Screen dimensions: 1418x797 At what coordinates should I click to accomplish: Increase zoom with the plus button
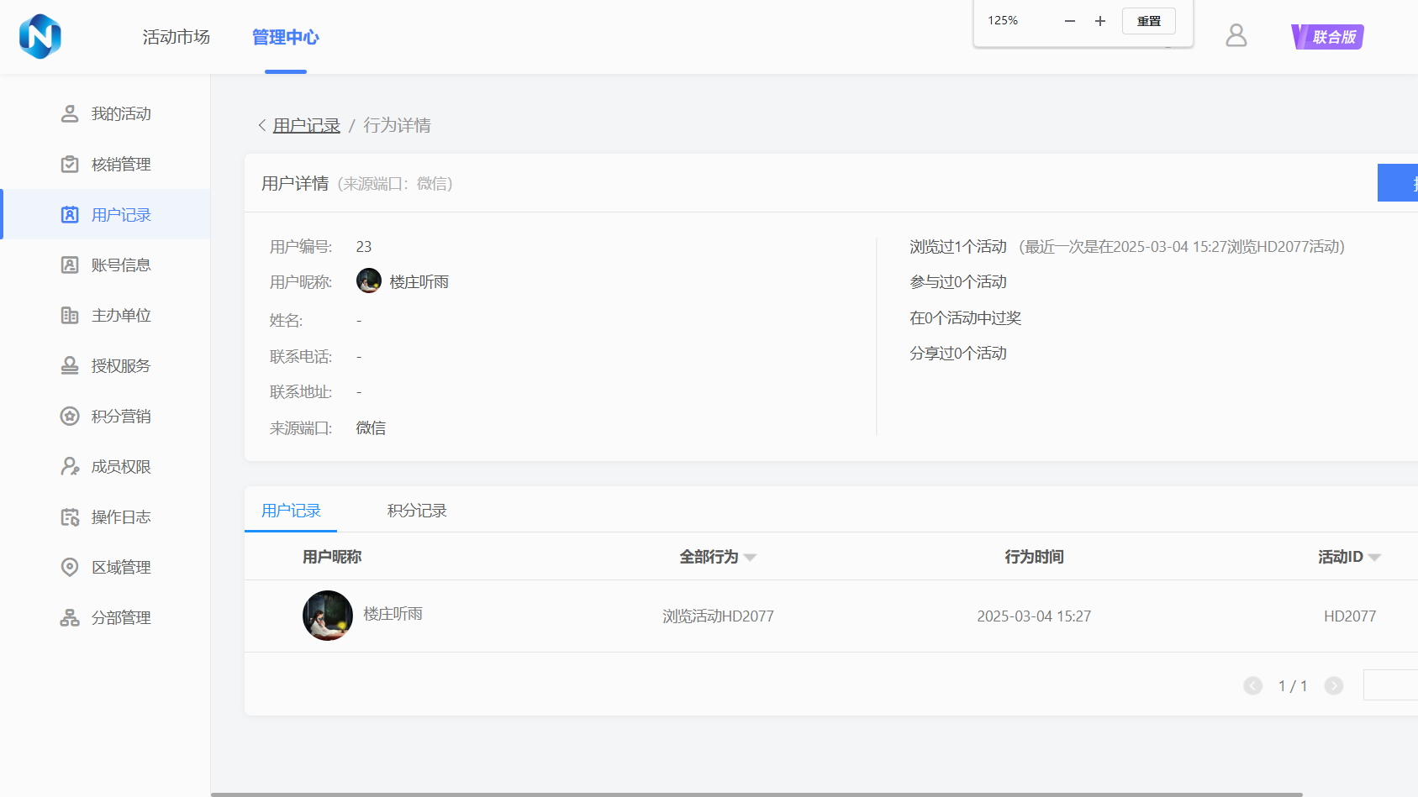coord(1099,21)
